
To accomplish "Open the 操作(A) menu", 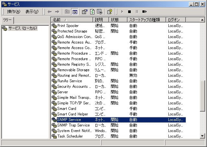I will tap(14, 12).
